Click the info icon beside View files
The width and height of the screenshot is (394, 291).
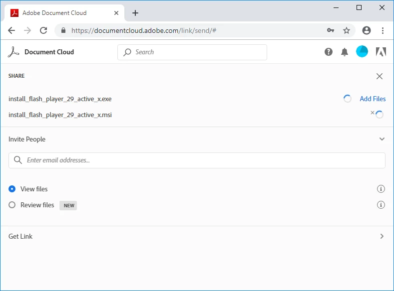click(381, 189)
